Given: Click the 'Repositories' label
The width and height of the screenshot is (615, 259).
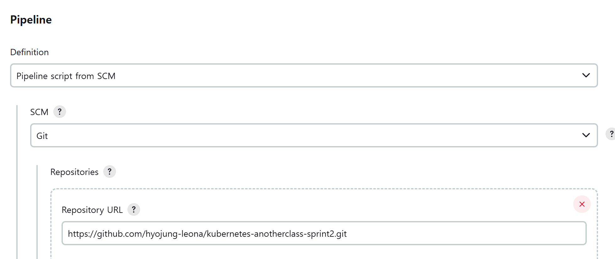Looking at the screenshot, I should (74, 172).
